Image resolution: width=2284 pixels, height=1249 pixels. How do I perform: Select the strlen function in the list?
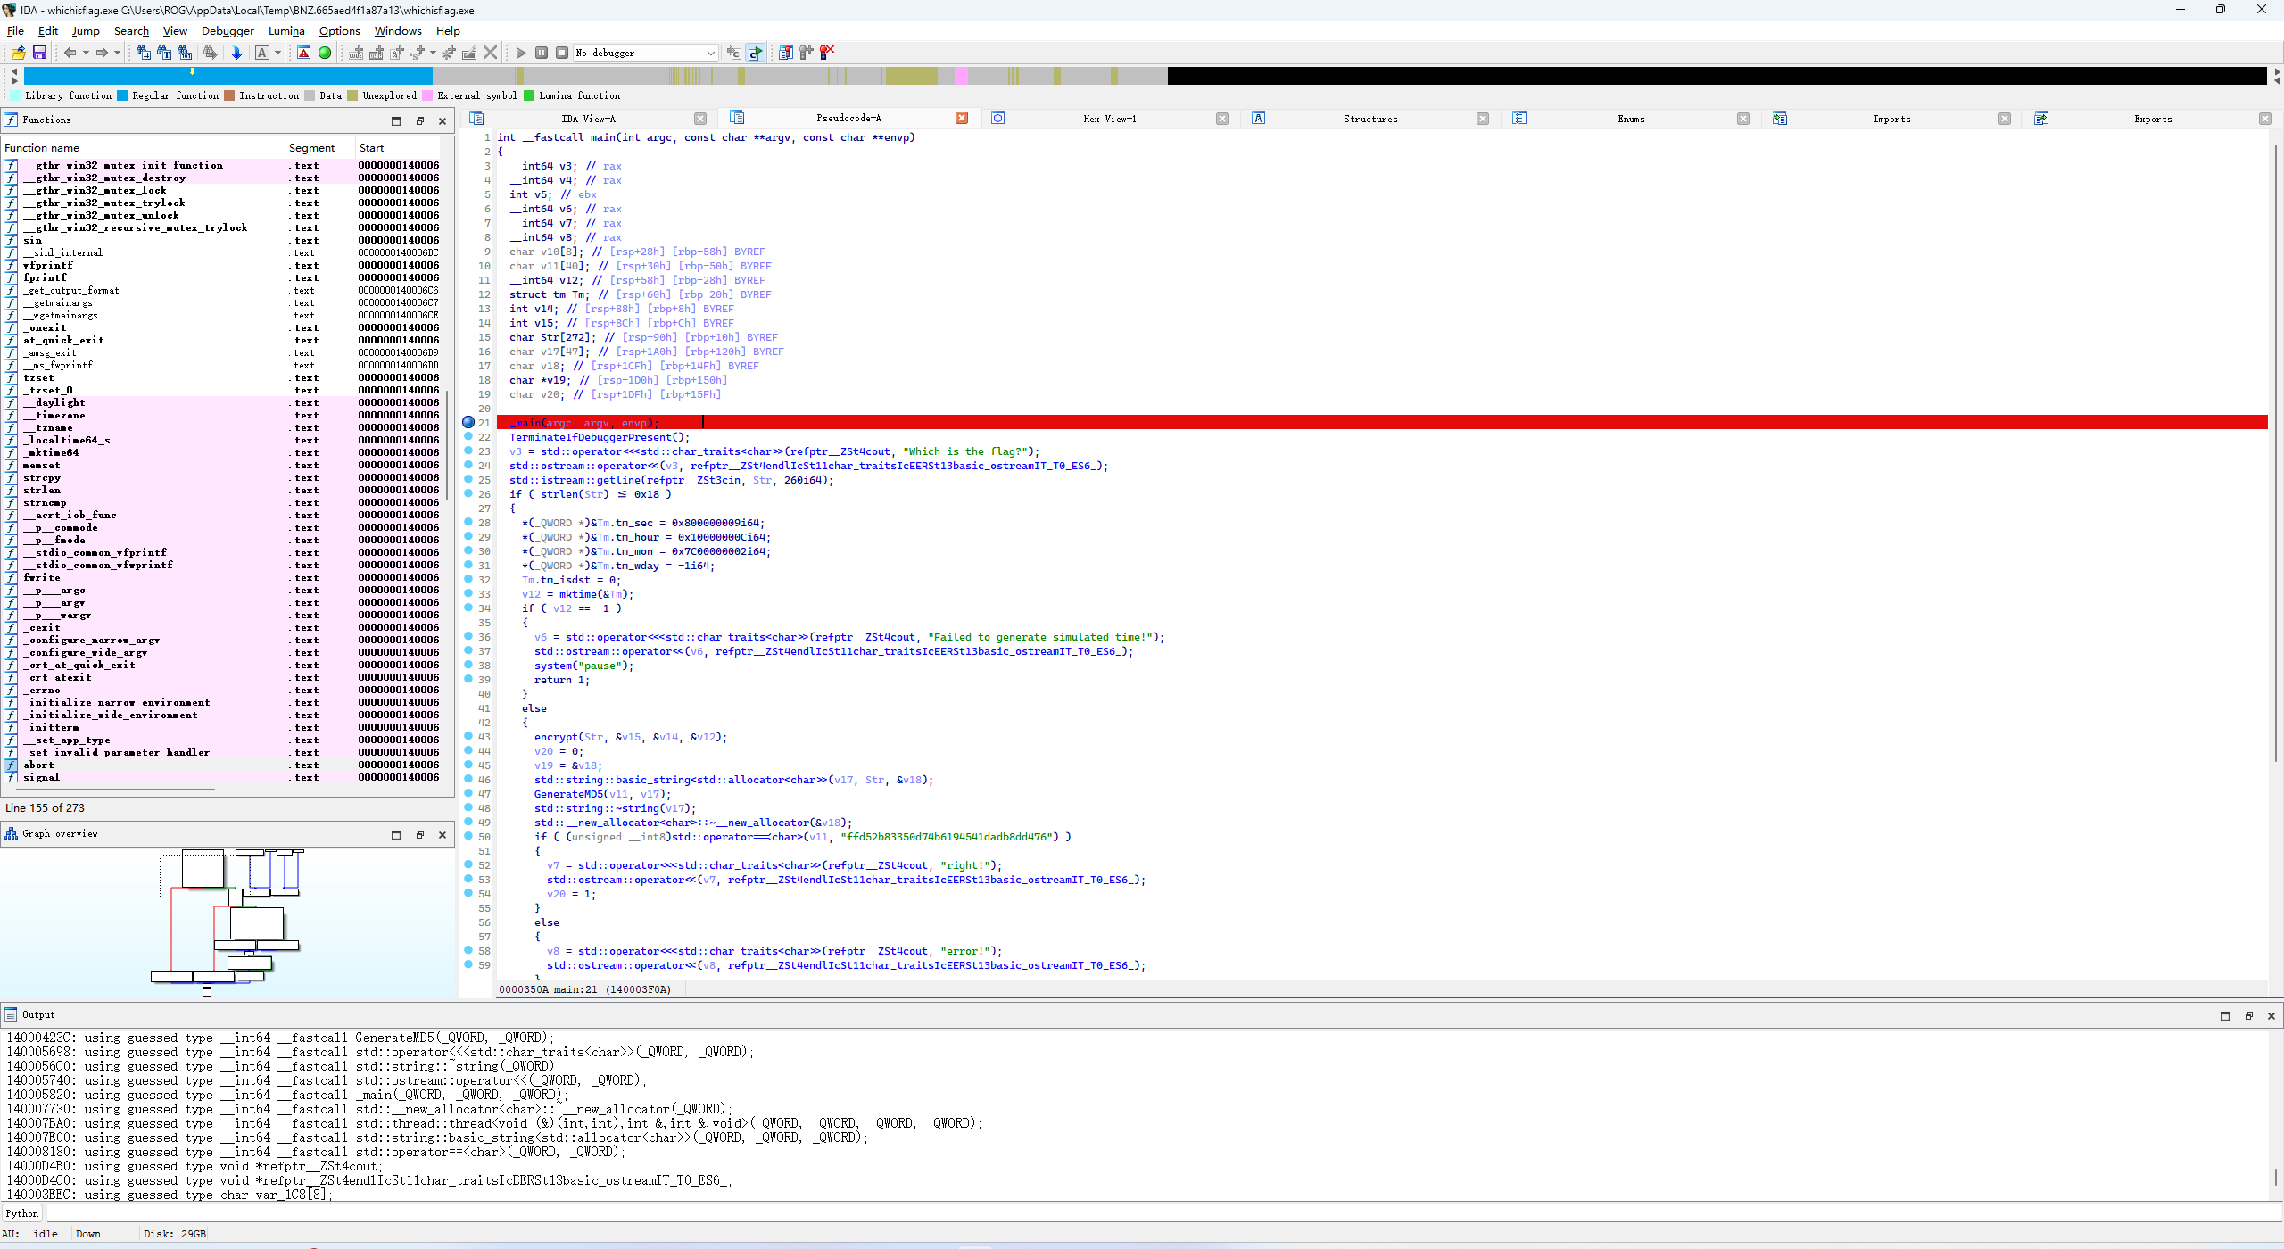pos(223,490)
